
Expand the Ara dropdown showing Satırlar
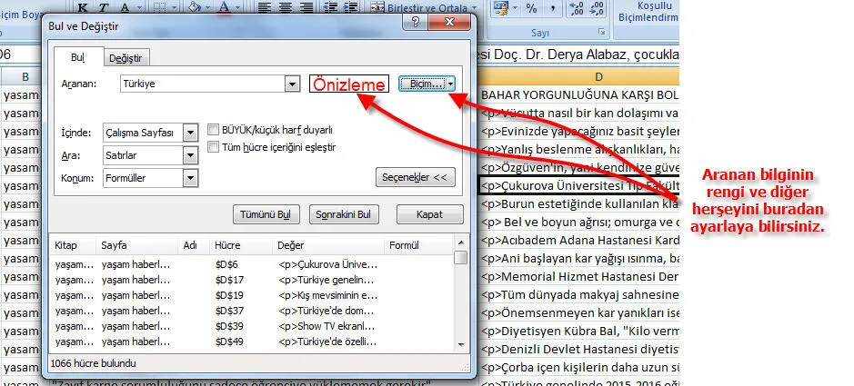coord(190,155)
